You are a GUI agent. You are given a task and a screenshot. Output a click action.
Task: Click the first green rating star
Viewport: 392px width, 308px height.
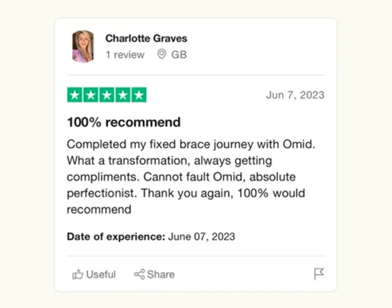coord(74,95)
